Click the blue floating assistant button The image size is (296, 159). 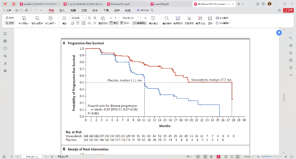coord(279,33)
